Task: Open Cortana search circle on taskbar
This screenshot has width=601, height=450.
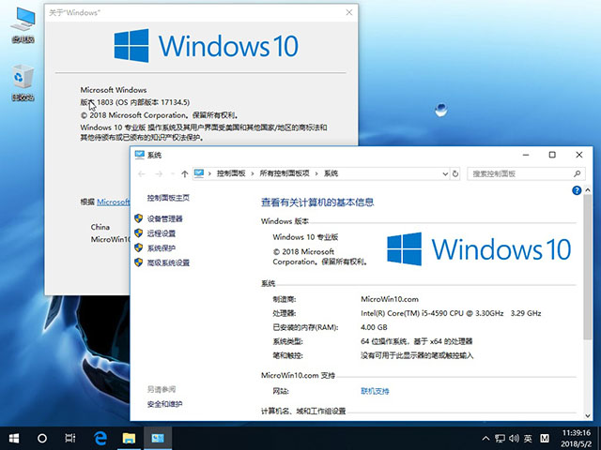Action: 42,438
